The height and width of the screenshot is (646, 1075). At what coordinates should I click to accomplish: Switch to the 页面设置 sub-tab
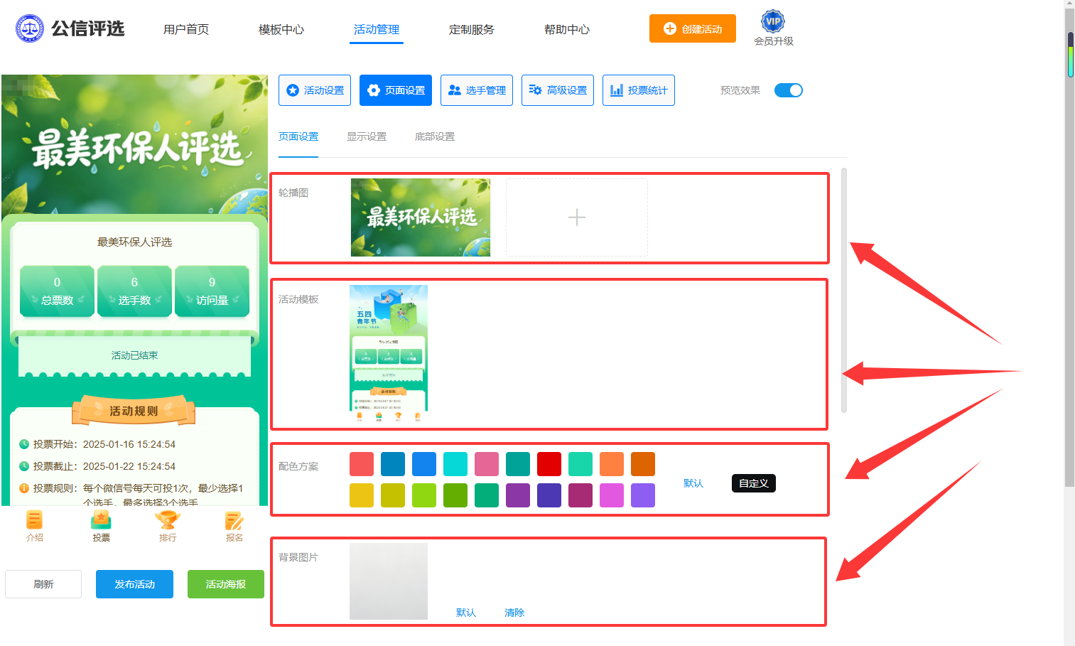coord(298,136)
